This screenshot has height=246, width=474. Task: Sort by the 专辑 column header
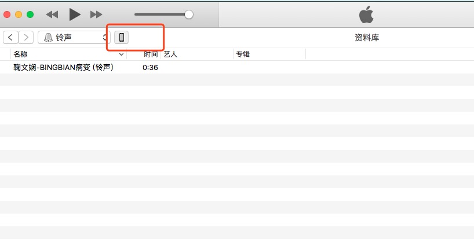tap(243, 54)
